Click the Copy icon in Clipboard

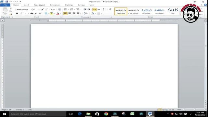pos(11,11)
